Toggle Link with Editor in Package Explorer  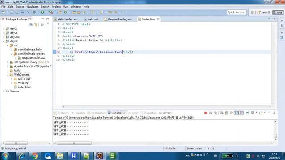point(36,24)
